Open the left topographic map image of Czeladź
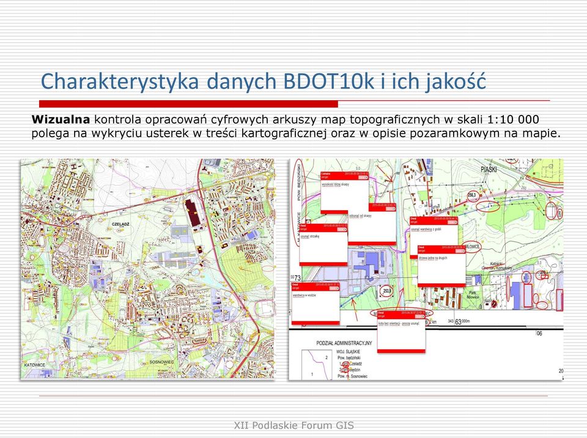This screenshot has width=587, height=438. 147,269
